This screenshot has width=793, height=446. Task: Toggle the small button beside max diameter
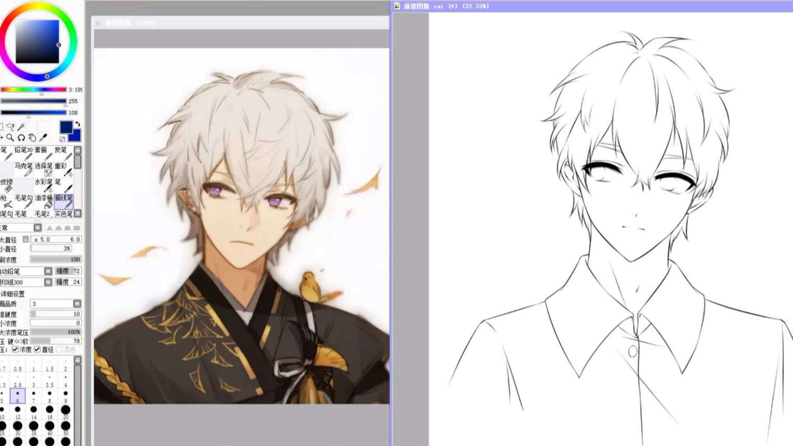(26, 239)
